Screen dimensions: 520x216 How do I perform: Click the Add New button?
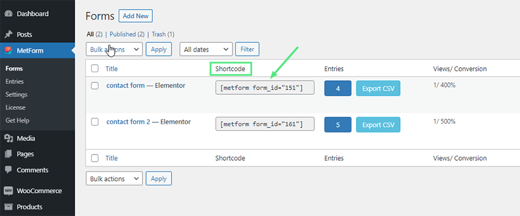tap(136, 16)
